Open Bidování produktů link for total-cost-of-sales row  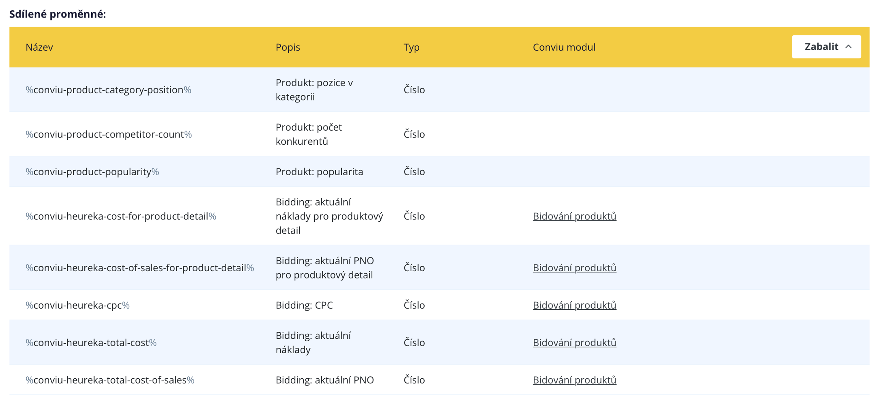tap(574, 380)
